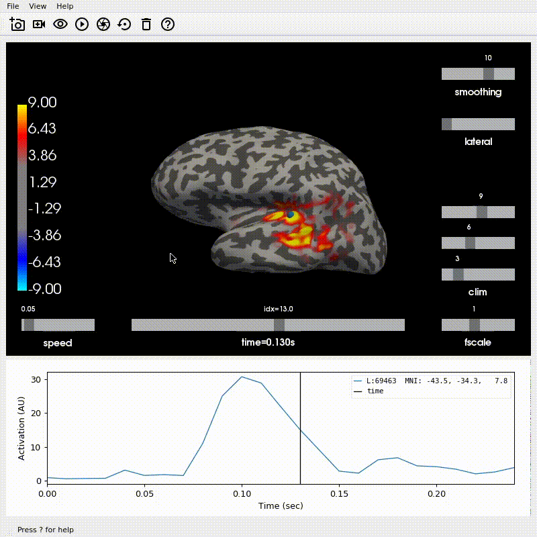Click the speed slider handle

tap(29, 325)
